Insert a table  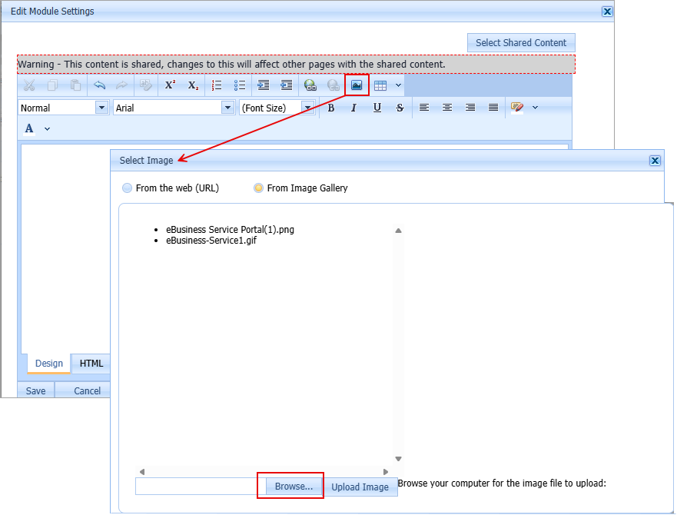[x=380, y=85]
